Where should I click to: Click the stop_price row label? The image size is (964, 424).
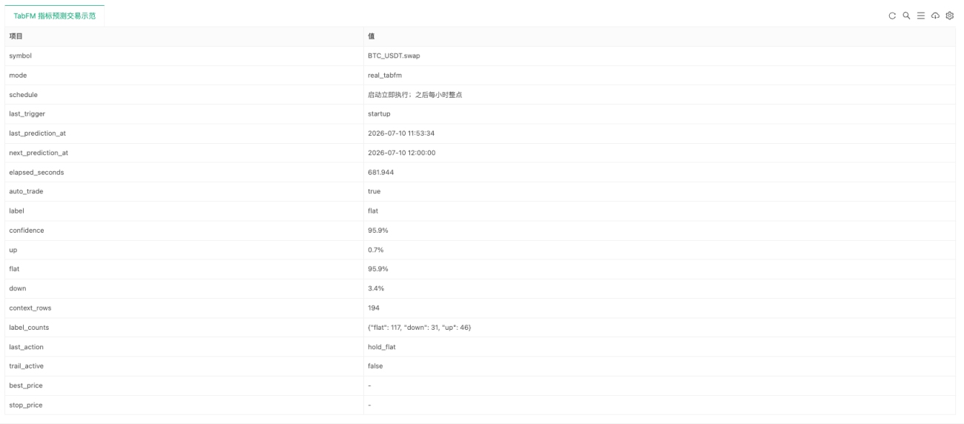pos(26,405)
